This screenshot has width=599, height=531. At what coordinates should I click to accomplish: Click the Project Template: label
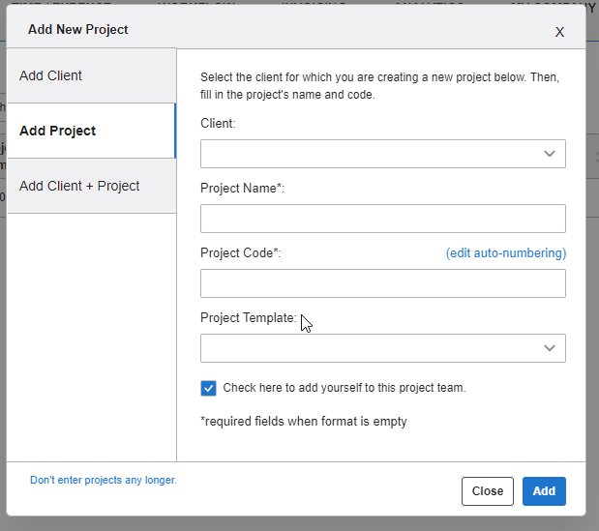pos(248,318)
